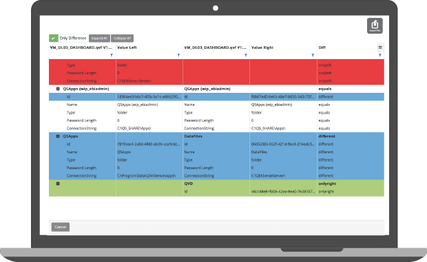The width and height of the screenshot is (427, 262).
Task: Open the column menu hamburger icon
Action: tap(380, 47)
